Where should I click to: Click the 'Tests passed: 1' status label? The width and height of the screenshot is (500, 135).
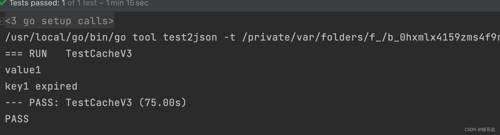click(37, 3)
